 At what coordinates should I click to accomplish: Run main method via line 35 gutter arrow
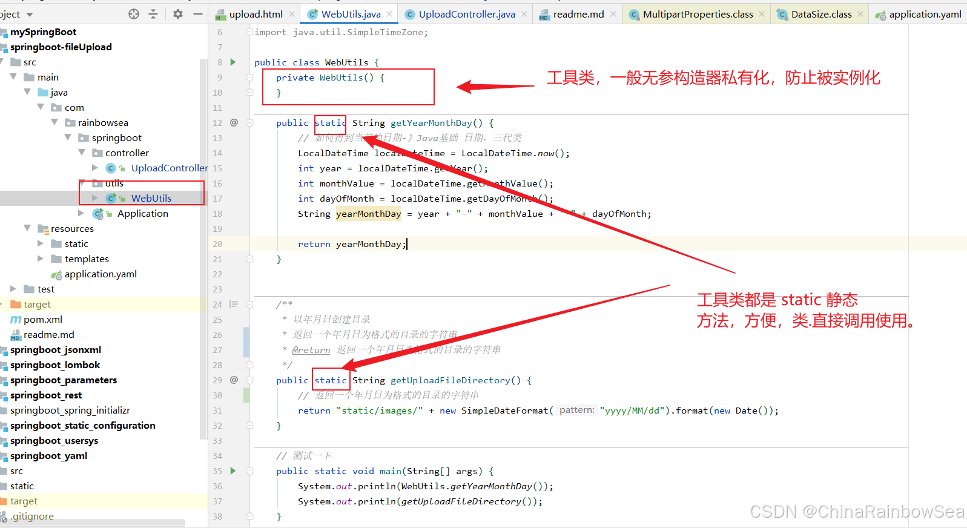tap(233, 471)
